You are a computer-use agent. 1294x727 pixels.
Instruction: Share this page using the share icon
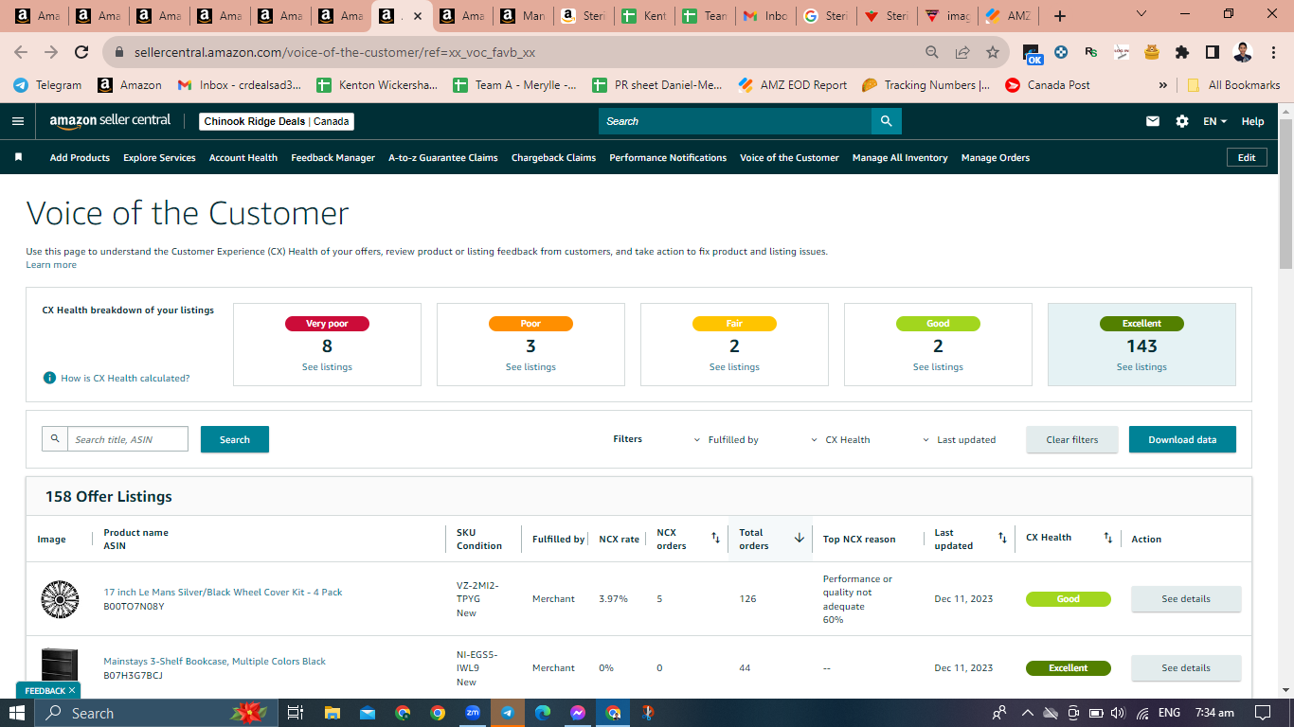[962, 52]
